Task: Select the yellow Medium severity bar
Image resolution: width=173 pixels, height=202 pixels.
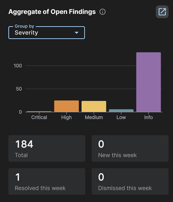Action: pos(94,106)
